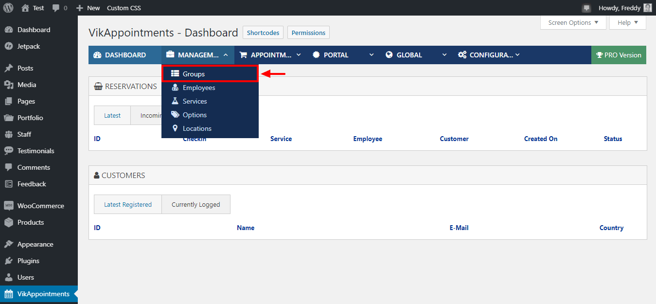The image size is (656, 304).
Task: Switch to Latest reservations tab
Action: (x=112, y=115)
